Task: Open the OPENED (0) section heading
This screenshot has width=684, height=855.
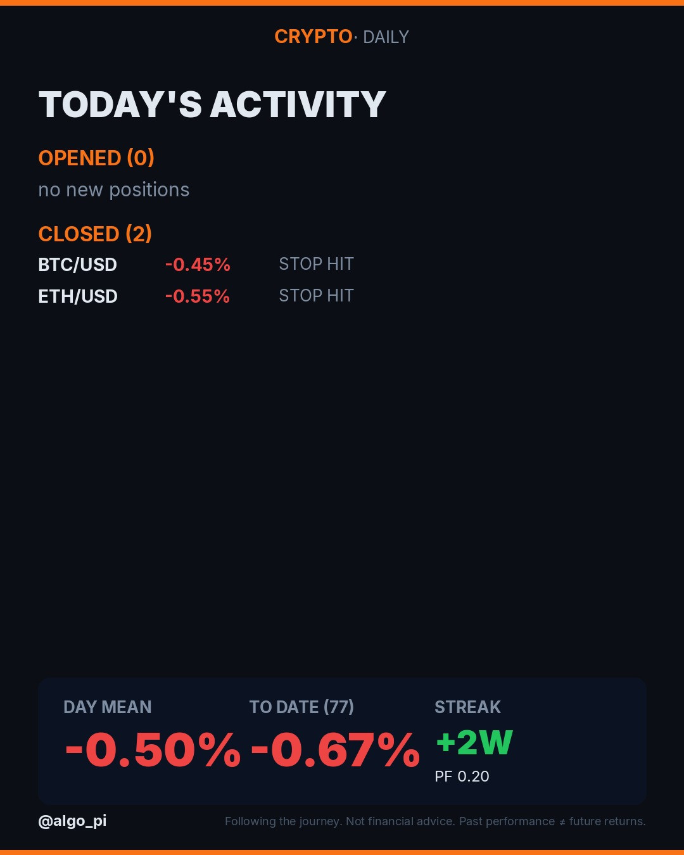Action: coord(96,158)
